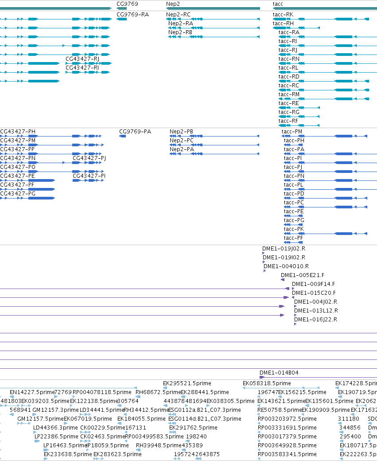Click protein label tacc-PK
This screenshot has width=377, height=461.
[x=294, y=229]
